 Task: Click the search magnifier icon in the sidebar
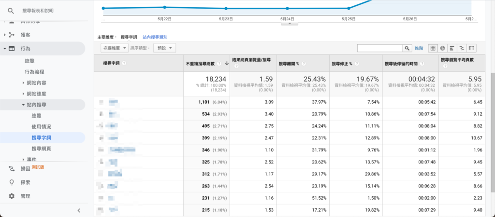pyautogui.click(x=11, y=11)
